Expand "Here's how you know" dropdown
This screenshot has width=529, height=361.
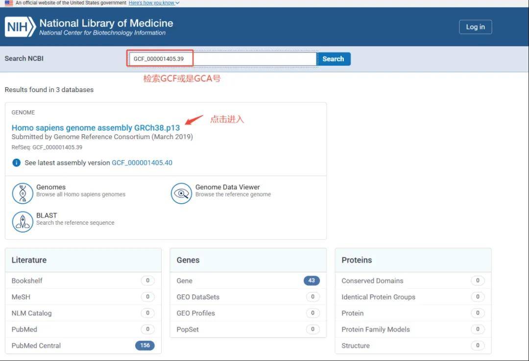(154, 3)
